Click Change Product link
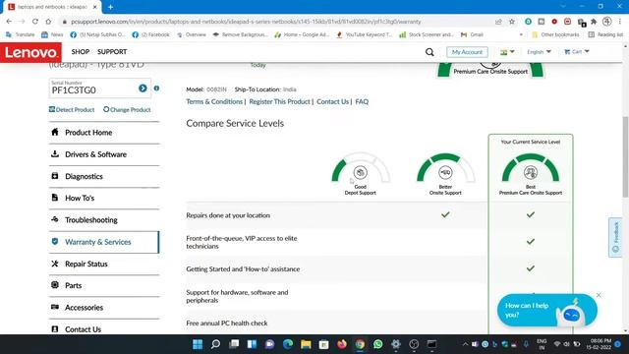The width and height of the screenshot is (629, 354). (x=127, y=109)
